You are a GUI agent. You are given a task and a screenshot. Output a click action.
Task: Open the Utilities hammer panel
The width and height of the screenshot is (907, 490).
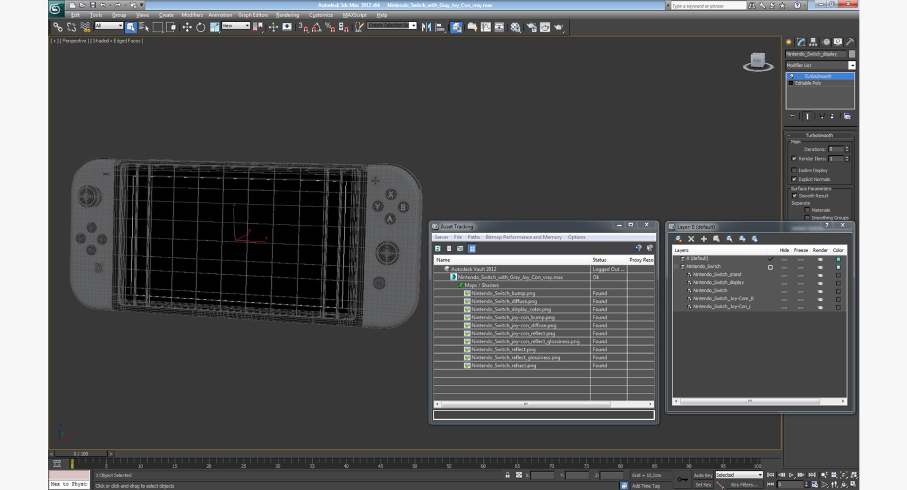pyautogui.click(x=850, y=42)
